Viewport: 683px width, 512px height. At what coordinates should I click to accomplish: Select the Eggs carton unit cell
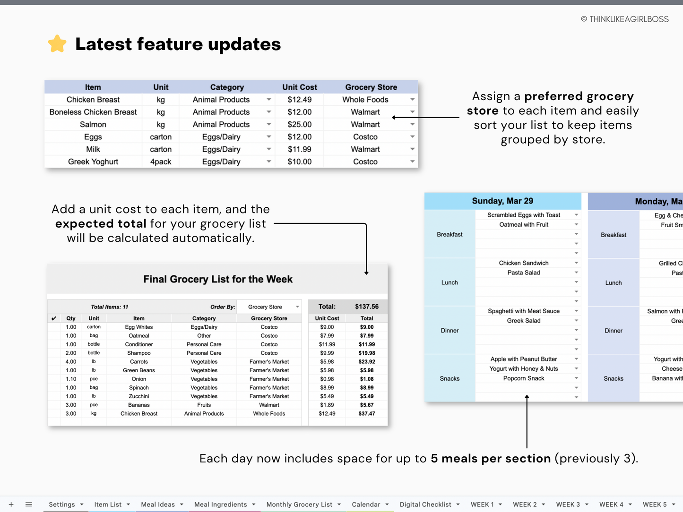[161, 137]
